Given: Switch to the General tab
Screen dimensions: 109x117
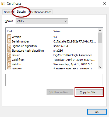Looking at the screenshot, I should 9,12.
